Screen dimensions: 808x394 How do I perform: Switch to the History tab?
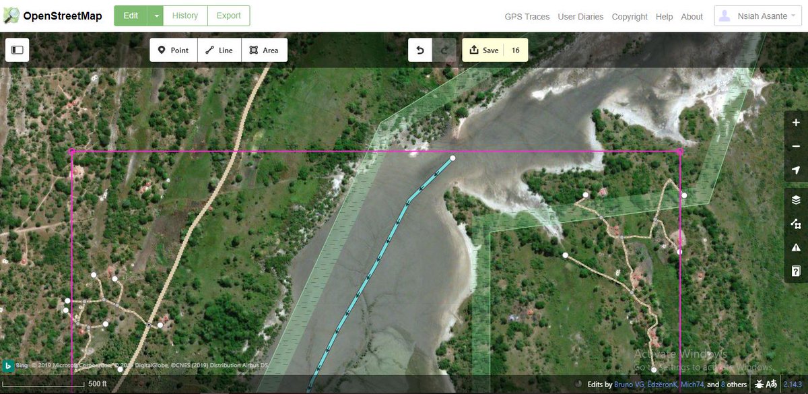184,15
